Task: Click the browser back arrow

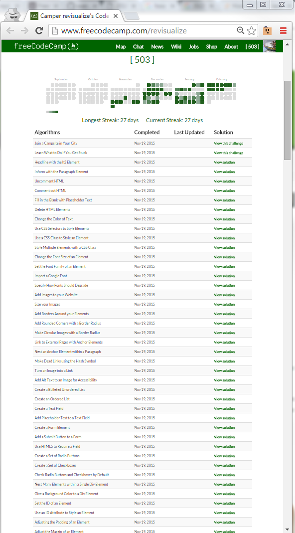Action: pyautogui.click(x=10, y=30)
